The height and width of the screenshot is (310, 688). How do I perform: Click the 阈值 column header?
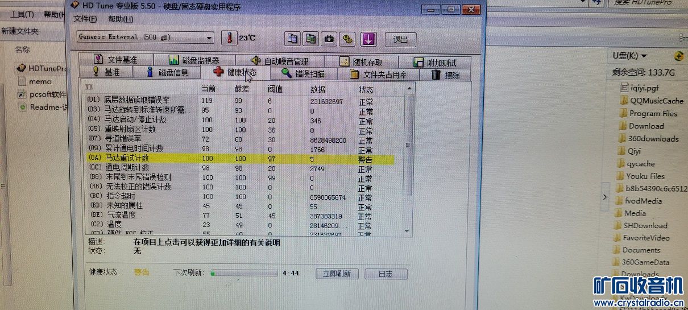point(275,89)
